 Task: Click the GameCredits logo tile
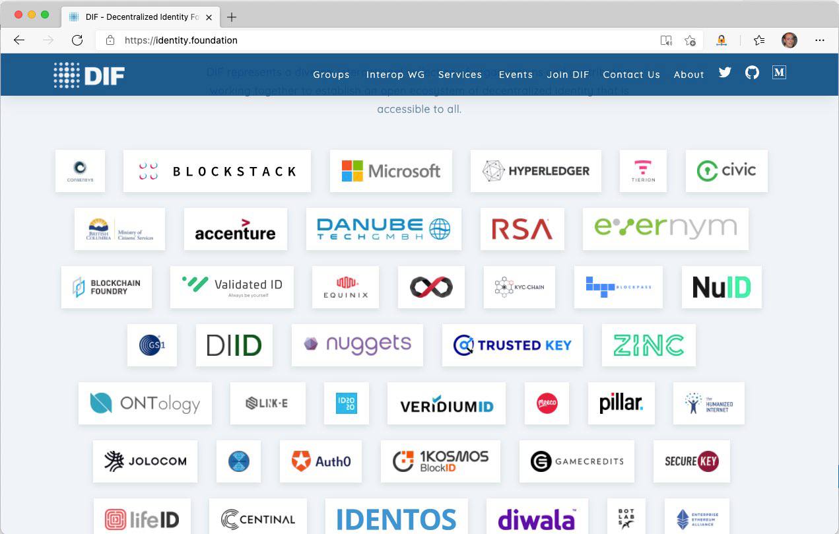[577, 461]
